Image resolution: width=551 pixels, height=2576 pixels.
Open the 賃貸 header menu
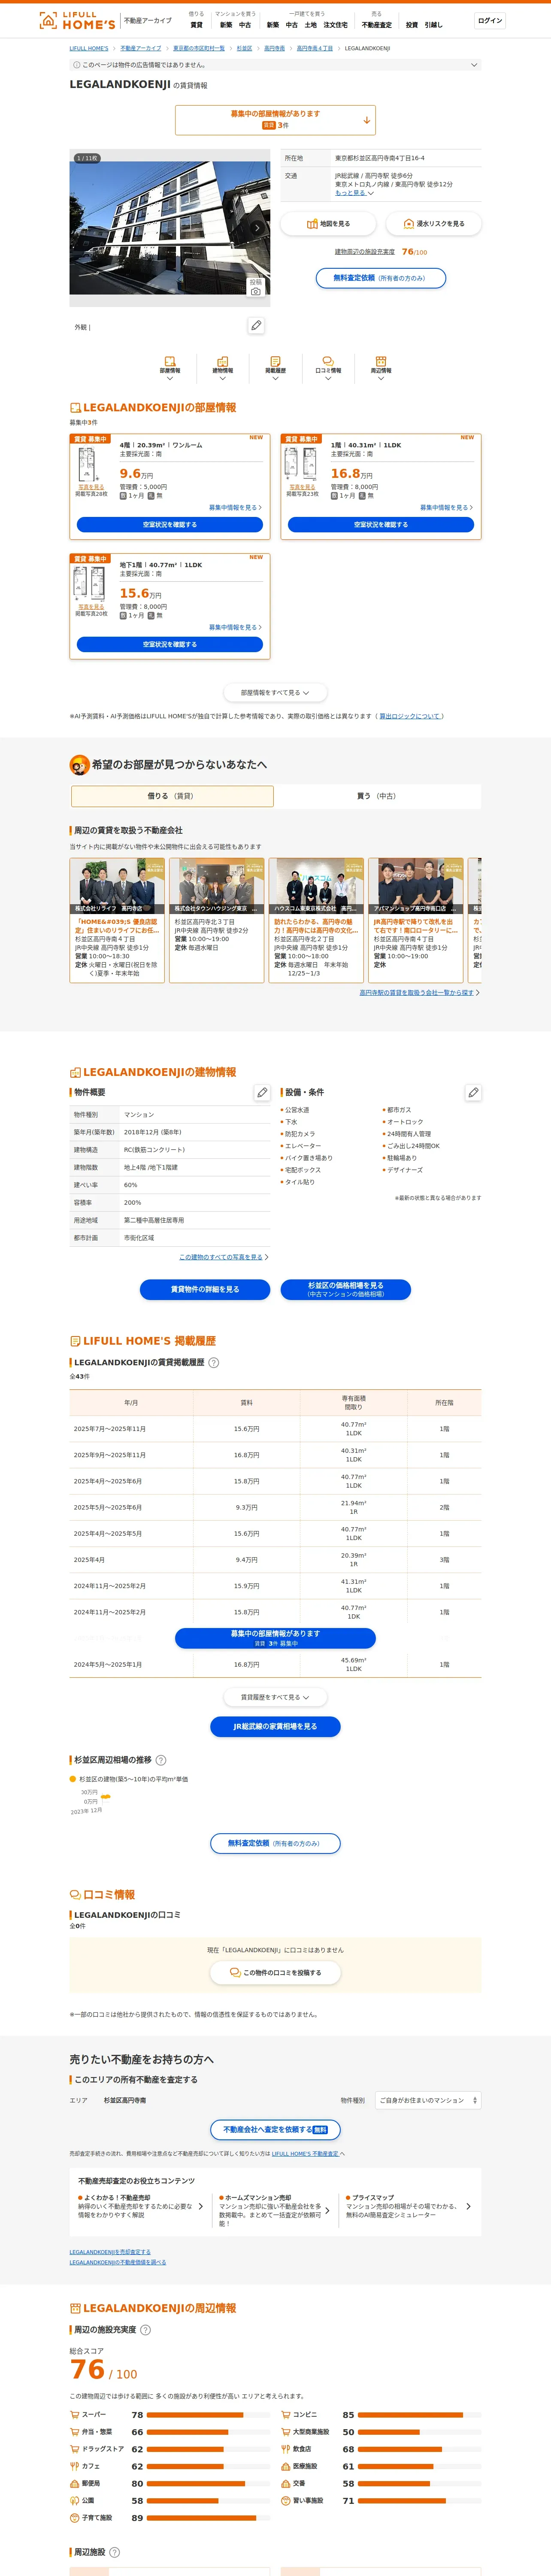[196, 25]
